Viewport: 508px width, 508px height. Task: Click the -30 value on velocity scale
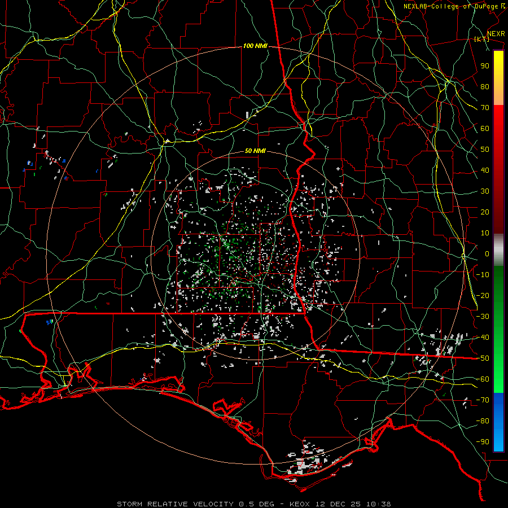[483, 317]
